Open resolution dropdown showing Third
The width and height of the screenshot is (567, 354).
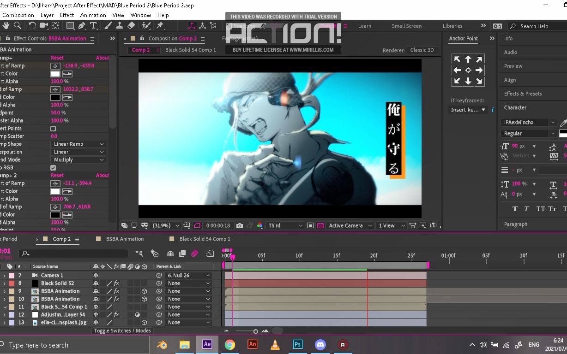pyautogui.click(x=285, y=225)
